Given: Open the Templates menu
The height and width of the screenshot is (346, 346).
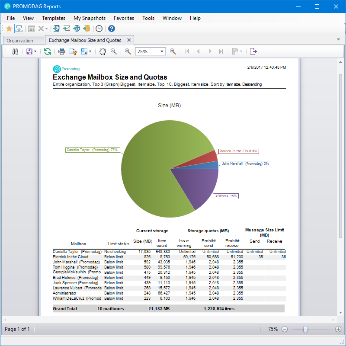Looking at the screenshot, I should tap(54, 18).
